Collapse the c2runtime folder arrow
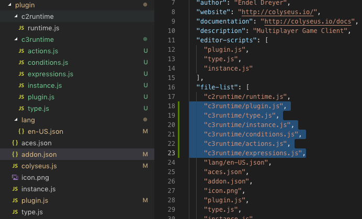Viewport: 362px width, 219px height. tap(16, 16)
